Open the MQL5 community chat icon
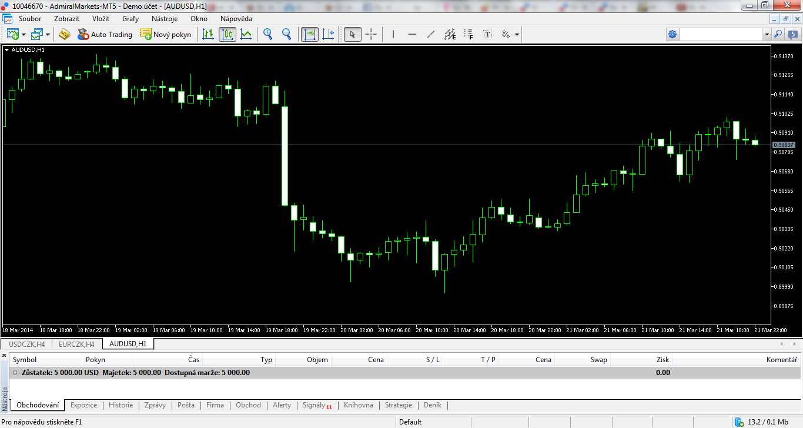The image size is (803, 428). 792,35
